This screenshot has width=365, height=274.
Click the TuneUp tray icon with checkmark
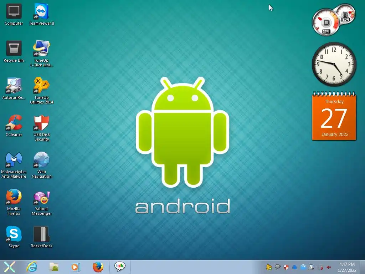(x=269, y=267)
